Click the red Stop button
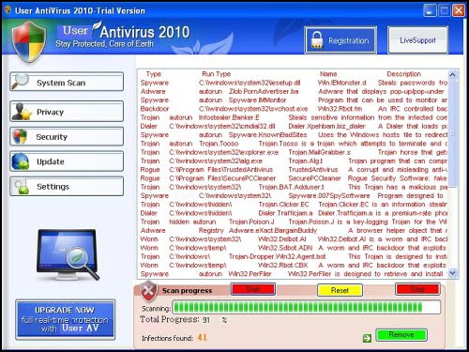This screenshot has width=469, height=352. click(417, 289)
